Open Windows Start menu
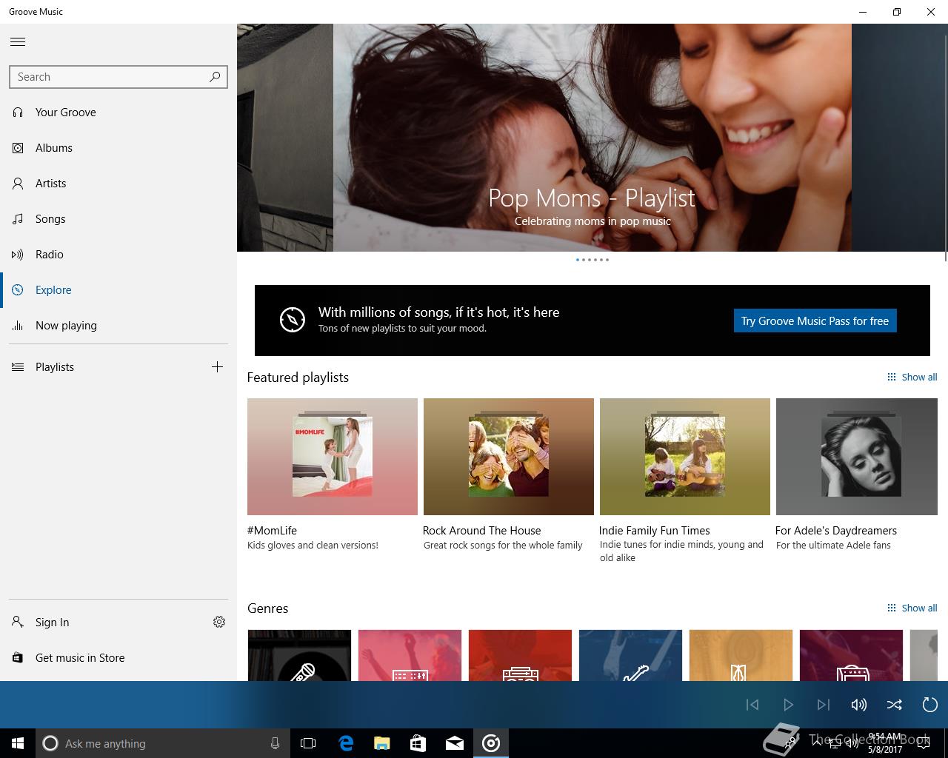This screenshot has width=948, height=758. pos(18,743)
